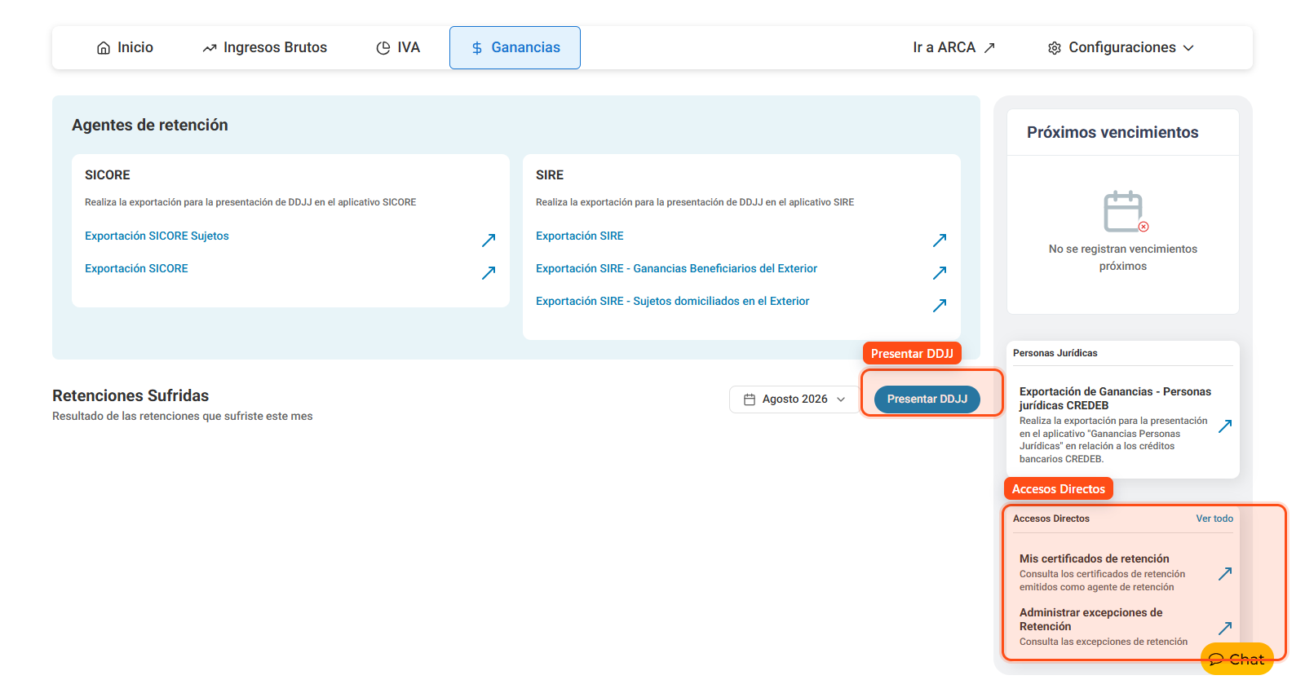Open the Agosto 2026 period selector
This screenshot has width=1305, height=693.
[x=794, y=399]
